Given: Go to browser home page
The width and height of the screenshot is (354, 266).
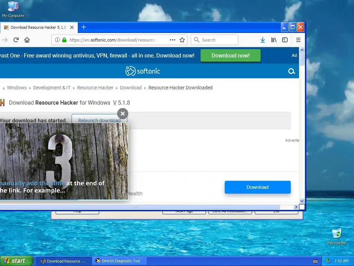Looking at the screenshot, I should (x=27, y=40).
